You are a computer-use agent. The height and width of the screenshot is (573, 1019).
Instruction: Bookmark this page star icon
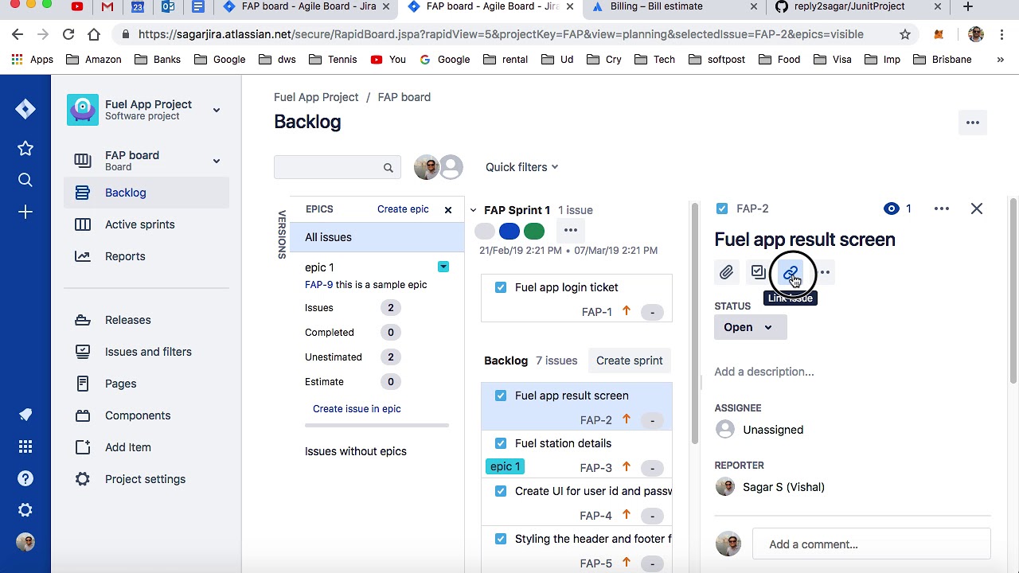[905, 34]
